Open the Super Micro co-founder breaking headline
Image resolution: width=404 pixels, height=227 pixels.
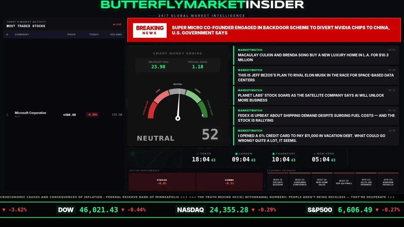pyautogui.click(x=281, y=30)
